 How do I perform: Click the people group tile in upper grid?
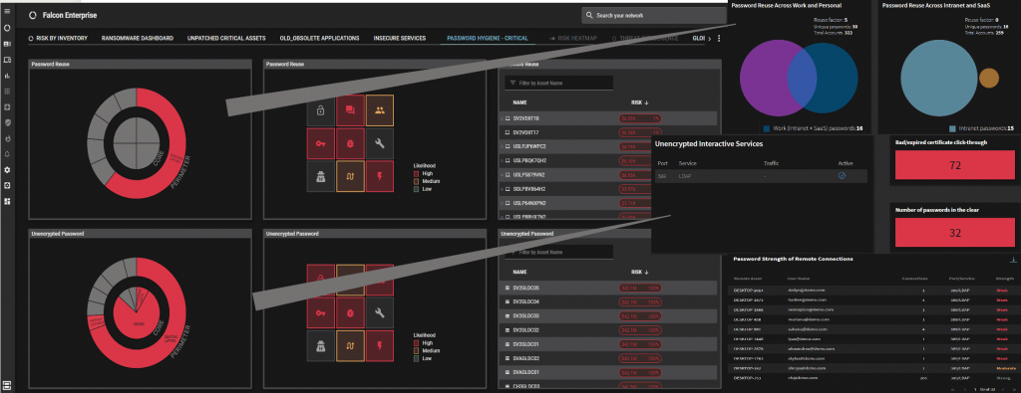[x=380, y=110]
